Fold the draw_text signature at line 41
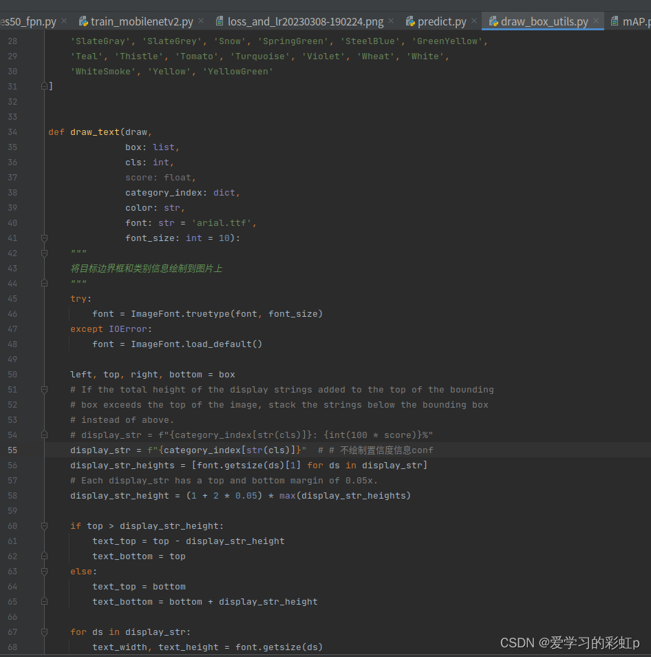 pos(44,238)
